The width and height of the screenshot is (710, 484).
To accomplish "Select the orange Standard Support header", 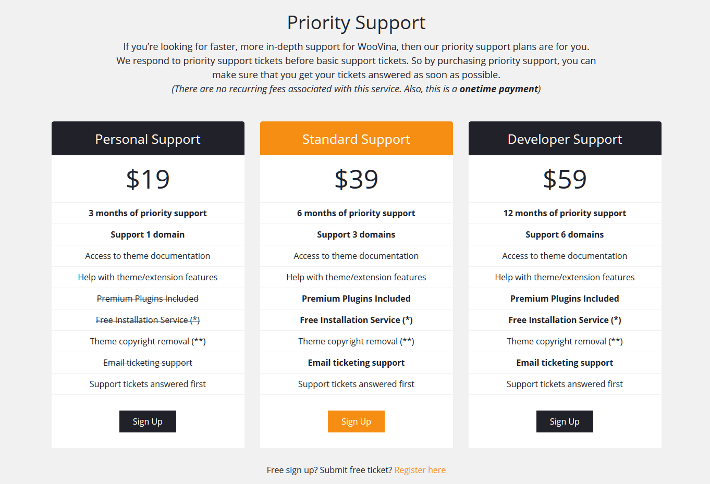I will tap(357, 139).
